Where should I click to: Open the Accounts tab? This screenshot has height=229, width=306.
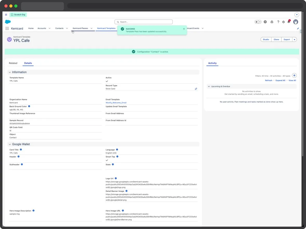[42, 29]
